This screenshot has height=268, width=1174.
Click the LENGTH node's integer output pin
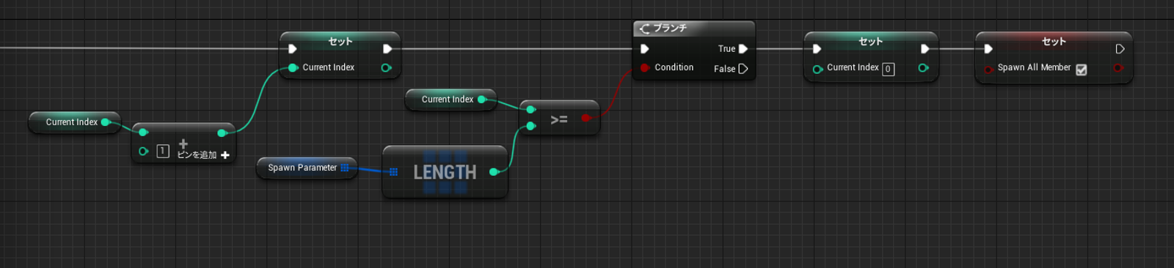pyautogui.click(x=495, y=172)
